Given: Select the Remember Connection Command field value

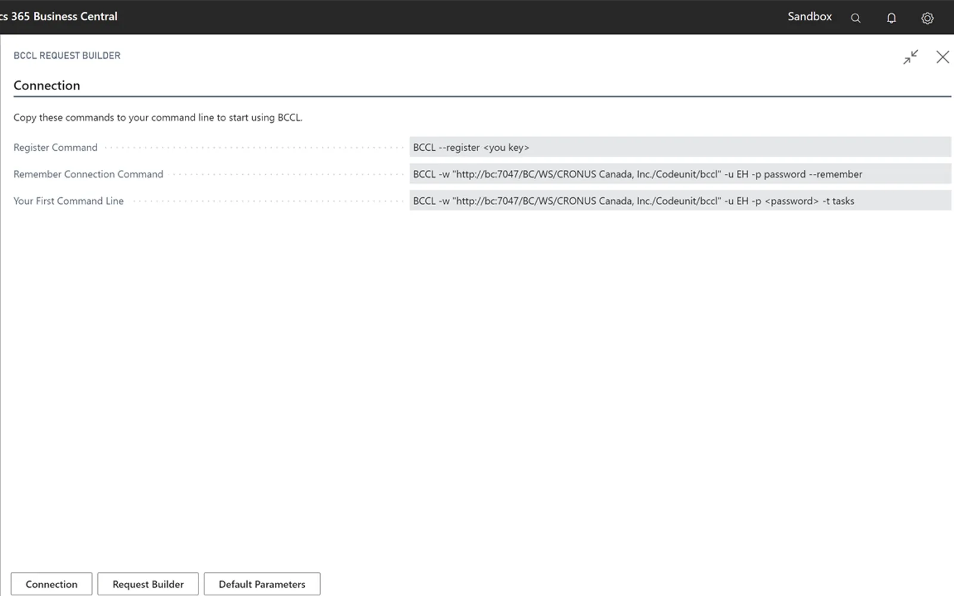Looking at the screenshot, I should point(680,174).
